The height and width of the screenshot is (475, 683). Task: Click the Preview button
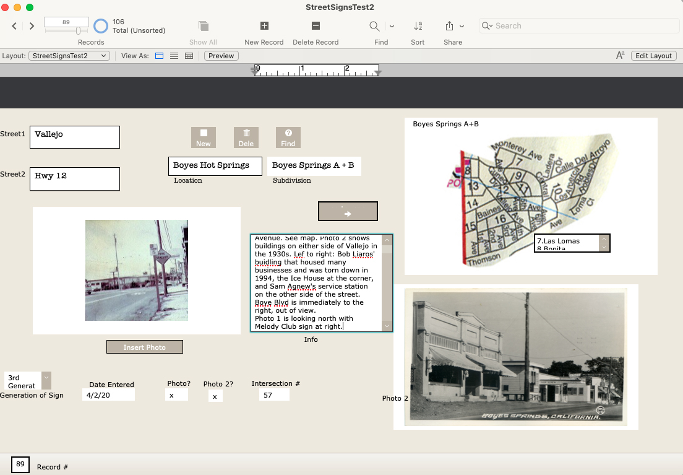(x=221, y=56)
